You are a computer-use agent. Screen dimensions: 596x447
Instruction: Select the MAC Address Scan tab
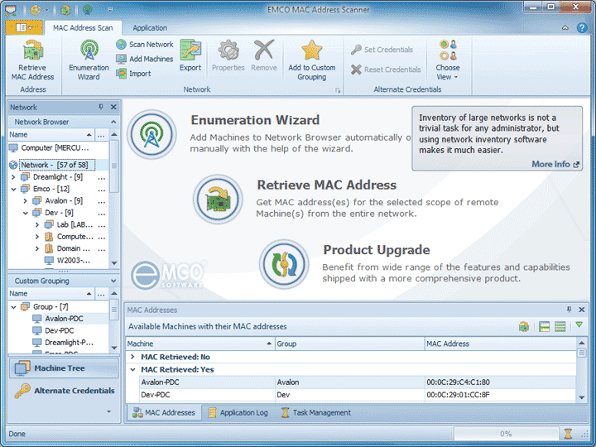83,28
